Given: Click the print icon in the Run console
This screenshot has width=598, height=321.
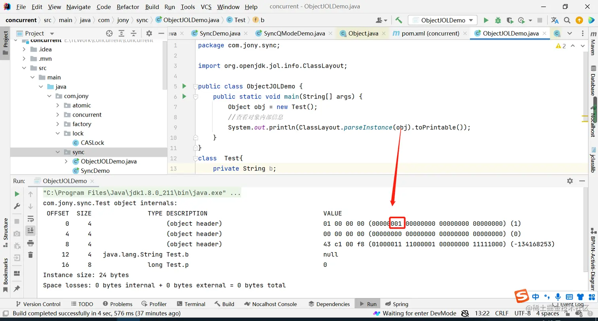Looking at the screenshot, I should pyautogui.click(x=30, y=243).
